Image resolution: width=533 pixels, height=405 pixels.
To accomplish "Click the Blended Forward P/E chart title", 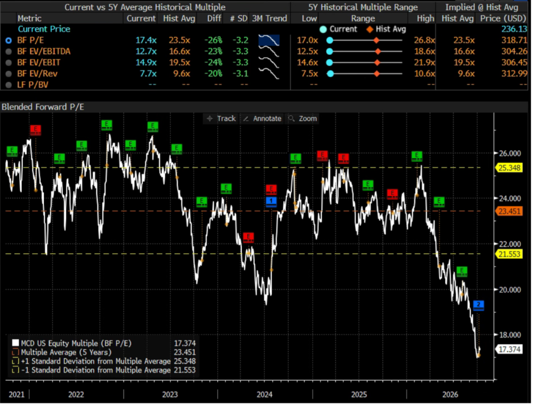I will (x=43, y=107).
